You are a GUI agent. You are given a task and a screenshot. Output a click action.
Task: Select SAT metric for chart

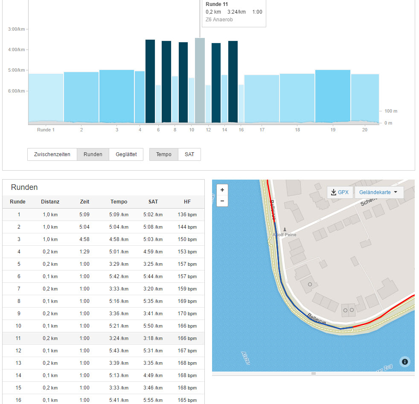(x=189, y=154)
